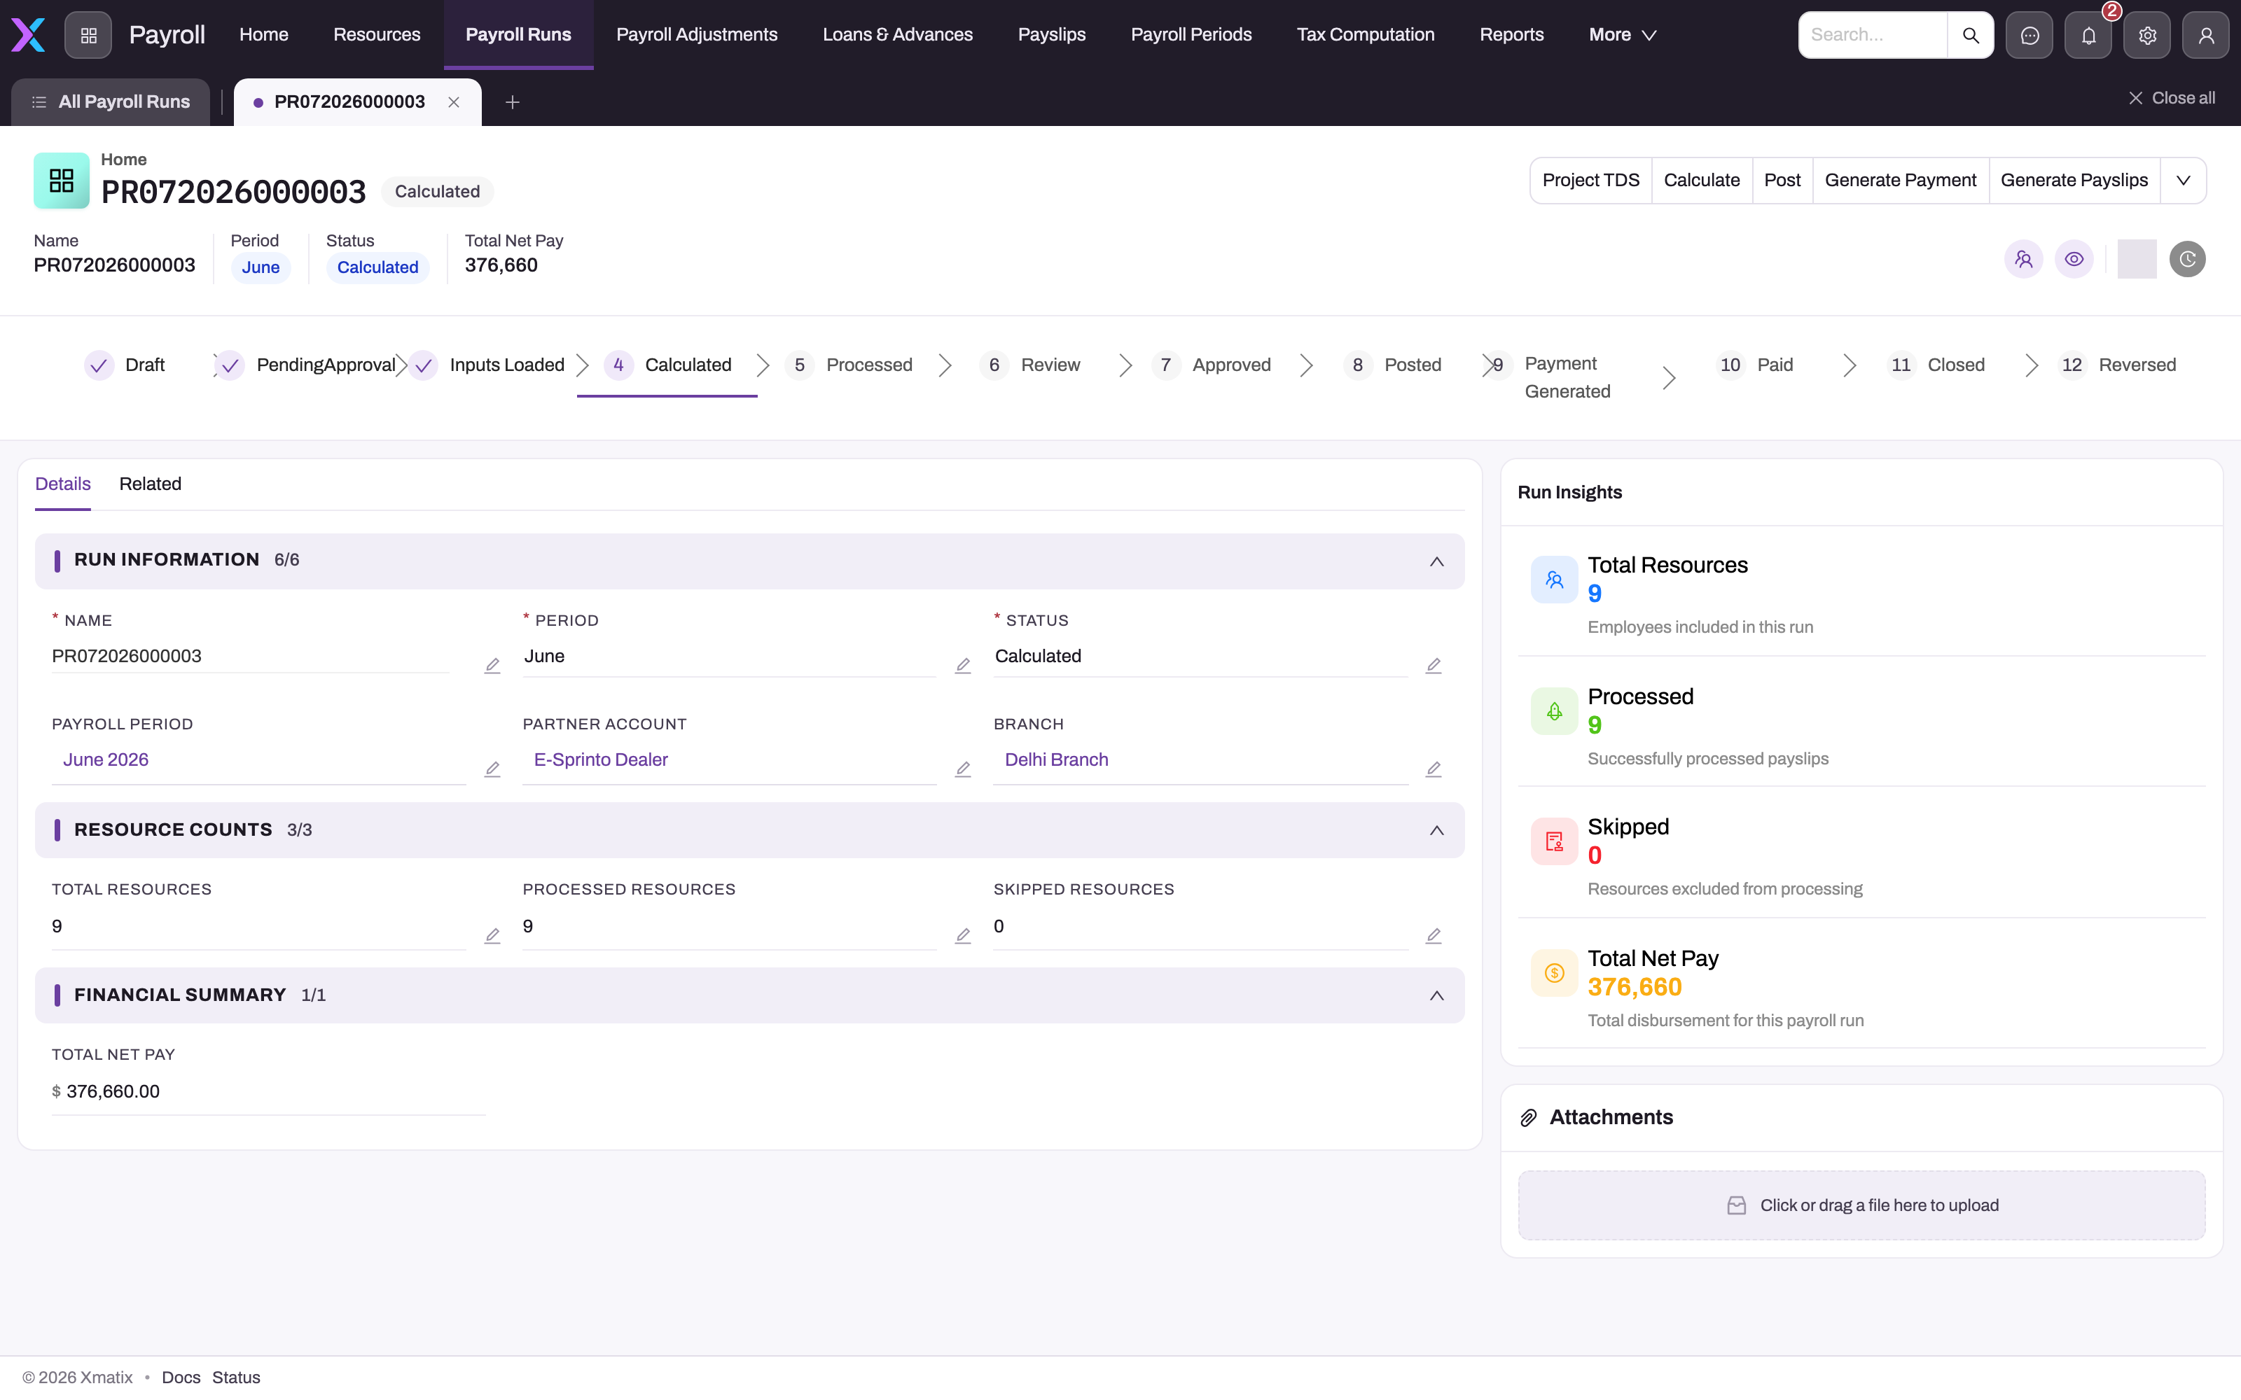Open Loans & Advances menu
2241x1400 pixels.
pos(897,35)
